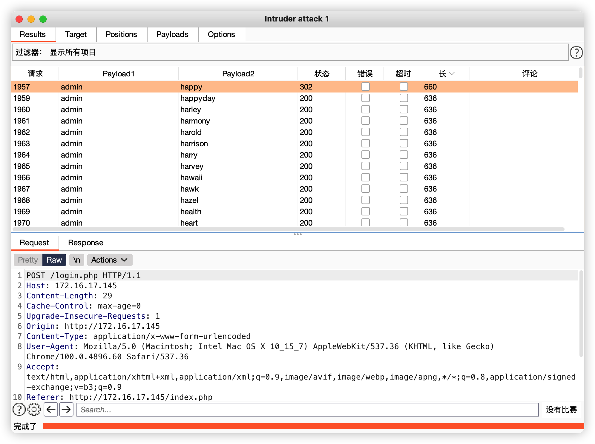Open the search settings gear icon
Screen dimensions: 595x444
coord(34,409)
